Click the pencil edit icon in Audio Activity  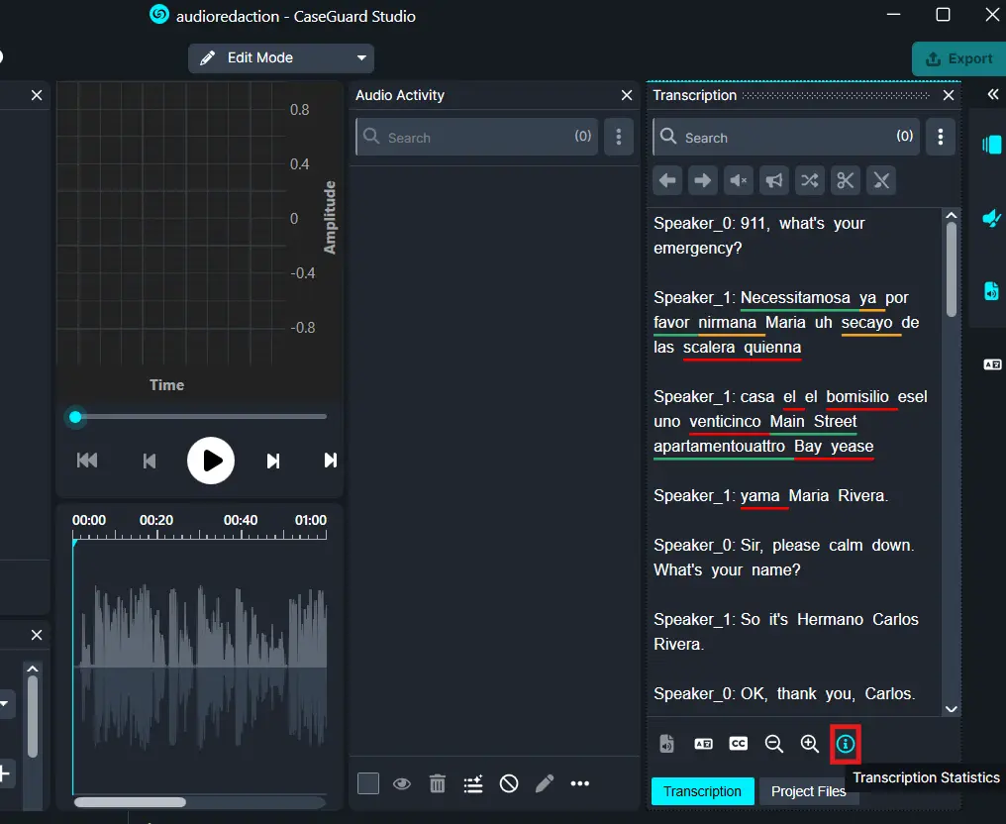tap(545, 783)
